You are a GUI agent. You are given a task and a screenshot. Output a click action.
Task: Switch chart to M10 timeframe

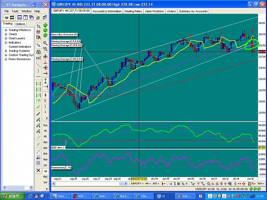45,142
